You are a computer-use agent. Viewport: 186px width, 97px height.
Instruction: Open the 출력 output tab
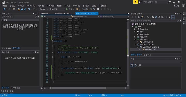click(x=12, y=91)
